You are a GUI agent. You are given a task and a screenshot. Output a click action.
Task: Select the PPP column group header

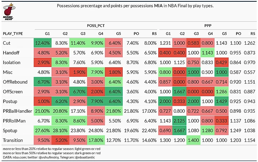click(208, 26)
